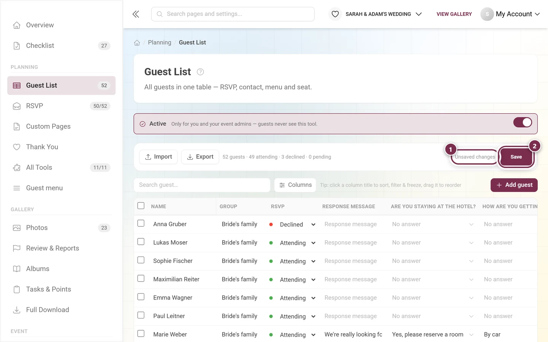The image size is (548, 342).
Task: Click the Thank You heart icon
Action: pyautogui.click(x=17, y=147)
